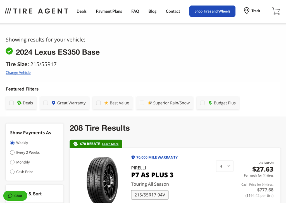Click the 2024 Lexus ES350 Base heading
Image resolution: width=286 pixels, height=203 pixels.
58,52
